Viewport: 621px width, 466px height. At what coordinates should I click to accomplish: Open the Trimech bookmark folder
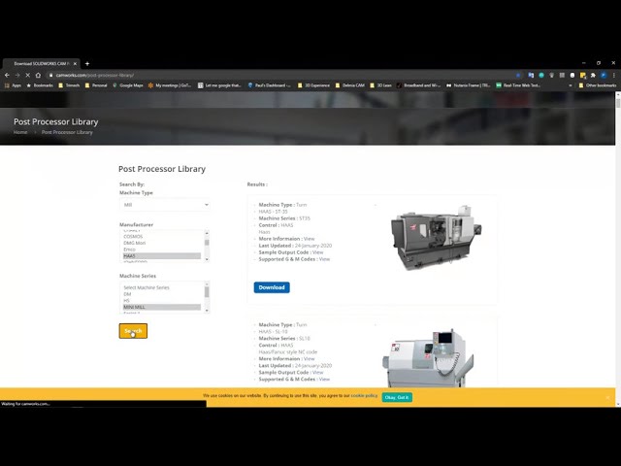pyautogui.click(x=69, y=85)
